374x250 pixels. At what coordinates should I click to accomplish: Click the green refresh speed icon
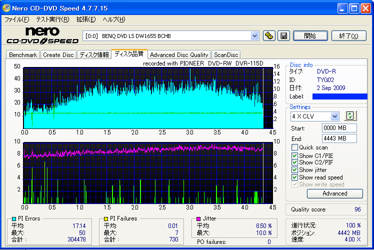350,115
